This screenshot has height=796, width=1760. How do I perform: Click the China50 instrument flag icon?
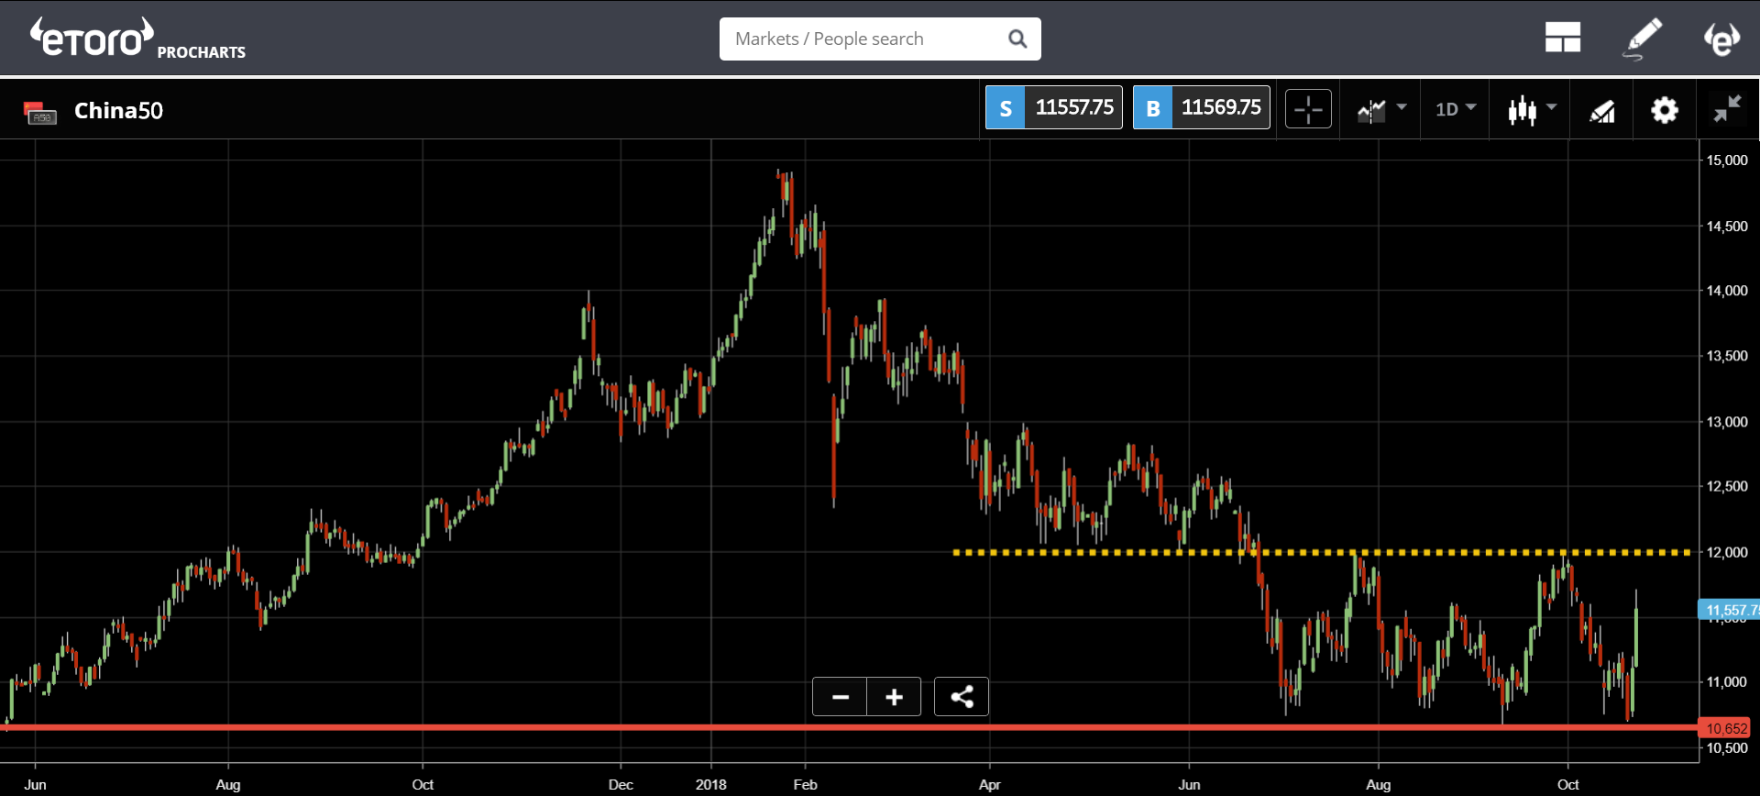click(39, 112)
